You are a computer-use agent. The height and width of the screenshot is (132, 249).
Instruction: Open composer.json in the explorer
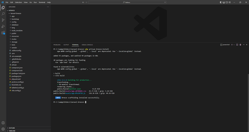pos(29,68)
